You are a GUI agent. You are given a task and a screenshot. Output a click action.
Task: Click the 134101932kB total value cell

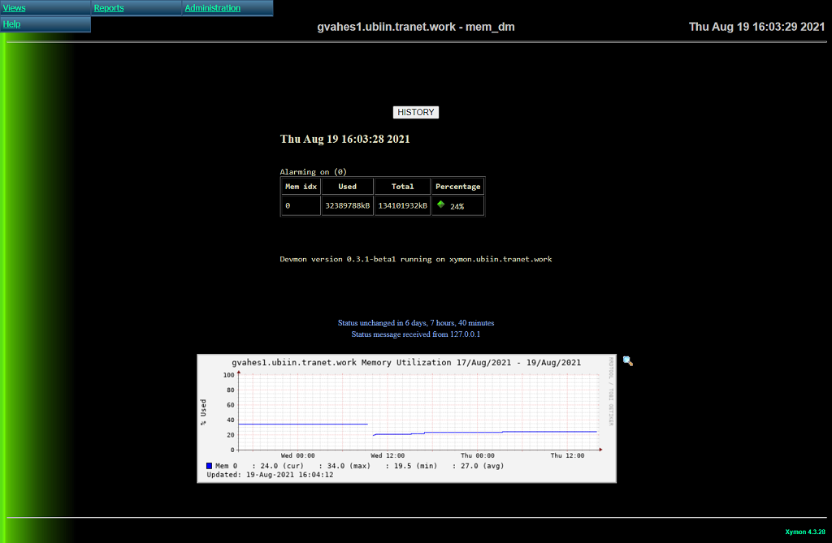pos(402,206)
